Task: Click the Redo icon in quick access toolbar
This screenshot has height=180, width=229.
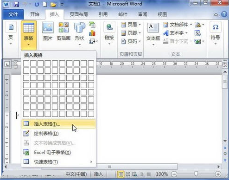Action: 37,4
